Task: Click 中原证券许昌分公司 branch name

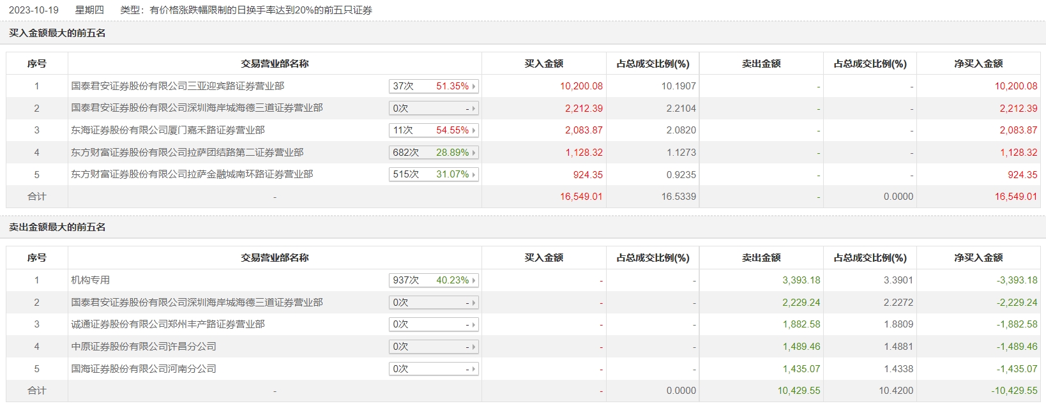Action: pos(144,347)
